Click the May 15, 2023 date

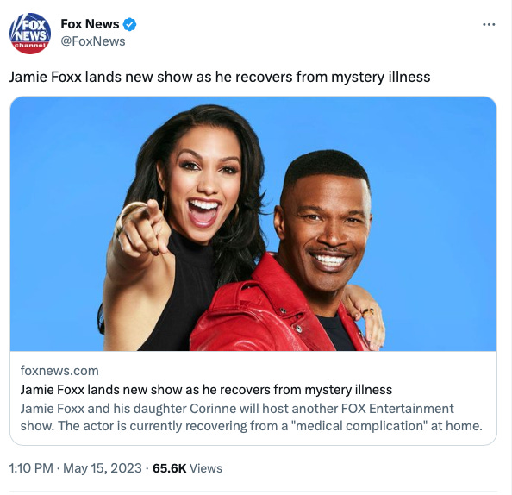[103, 468]
